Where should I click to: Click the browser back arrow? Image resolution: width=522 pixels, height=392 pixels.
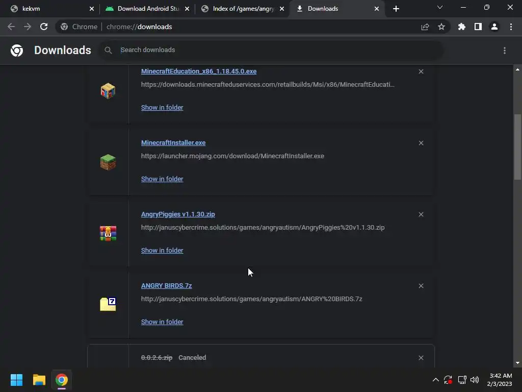[11, 27]
